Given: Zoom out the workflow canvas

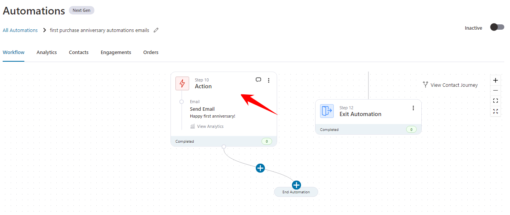Looking at the screenshot, I should click(x=495, y=91).
